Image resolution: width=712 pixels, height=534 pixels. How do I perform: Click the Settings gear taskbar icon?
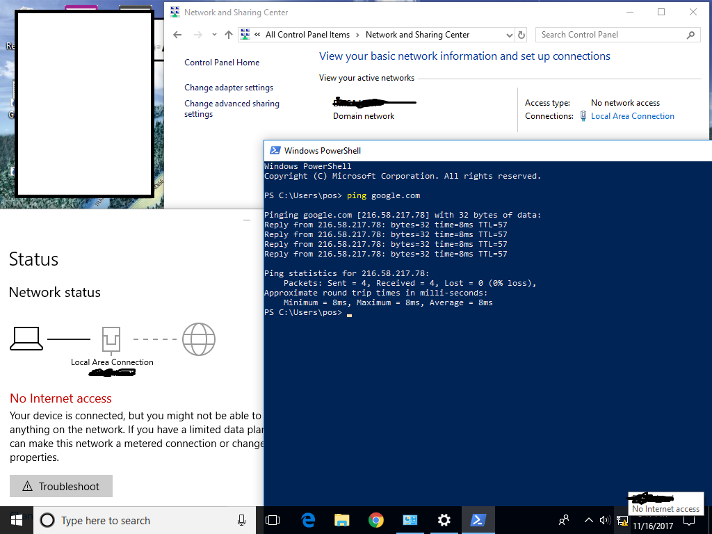click(x=444, y=520)
